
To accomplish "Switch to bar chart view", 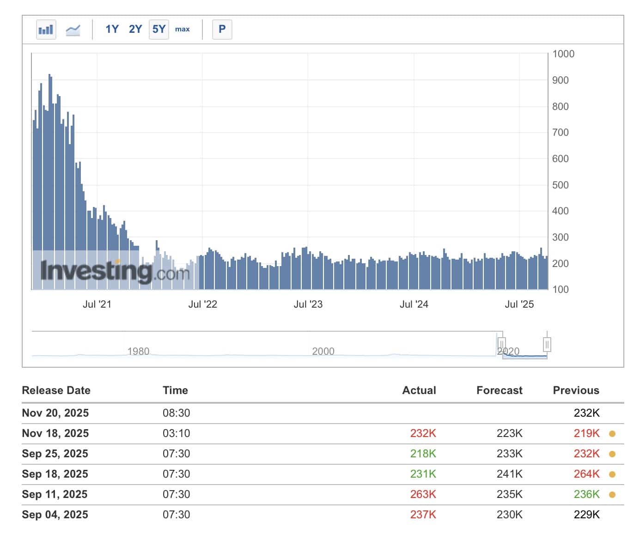I will pyautogui.click(x=46, y=30).
